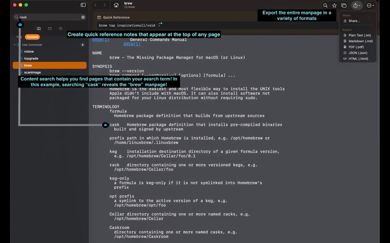Star the brew manpage using the favorites icon
Image resolution: width=390 pixels, height=243 pixels.
tap(335, 5)
